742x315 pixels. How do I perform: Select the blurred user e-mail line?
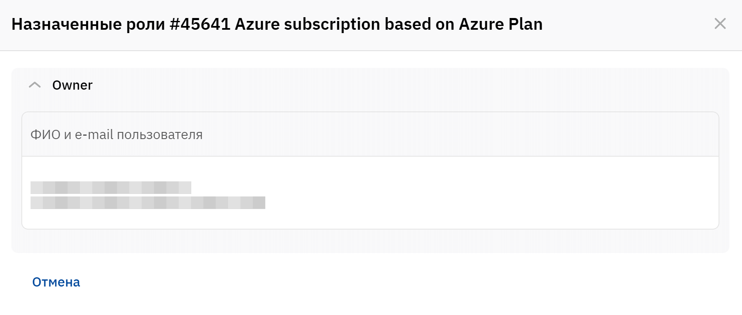click(148, 203)
